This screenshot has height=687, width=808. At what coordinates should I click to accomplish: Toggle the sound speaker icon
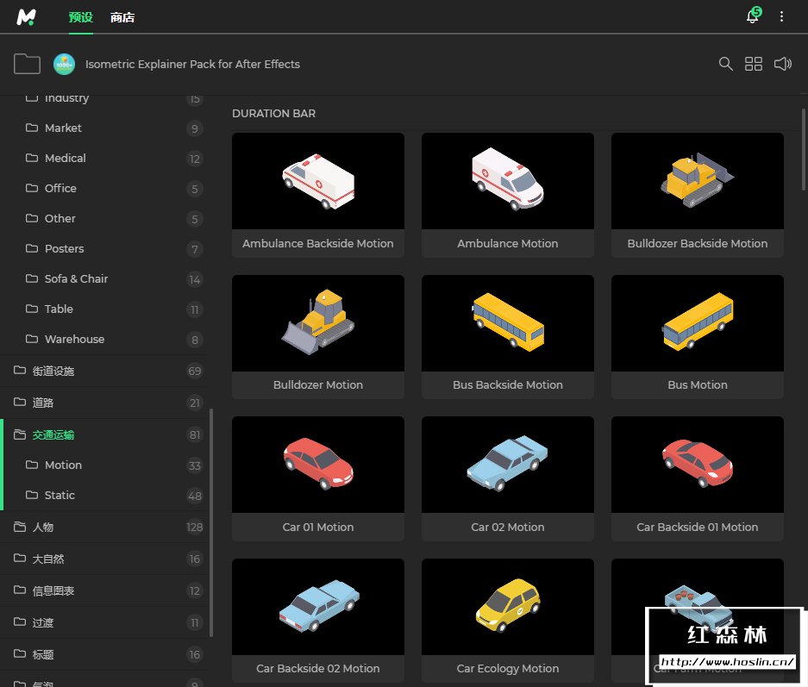click(782, 64)
